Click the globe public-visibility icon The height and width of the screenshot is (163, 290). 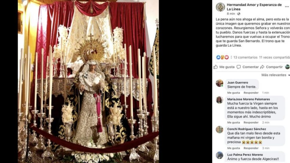pyautogui.click(x=239, y=14)
